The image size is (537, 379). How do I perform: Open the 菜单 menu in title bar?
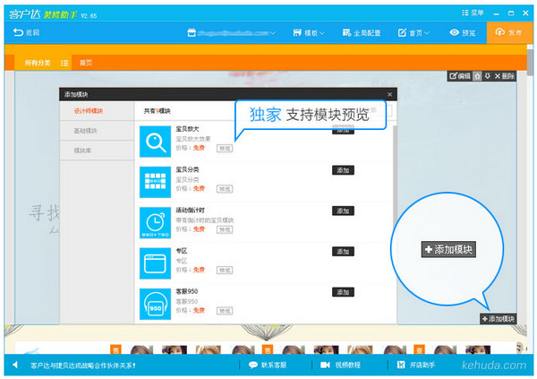[x=473, y=13]
